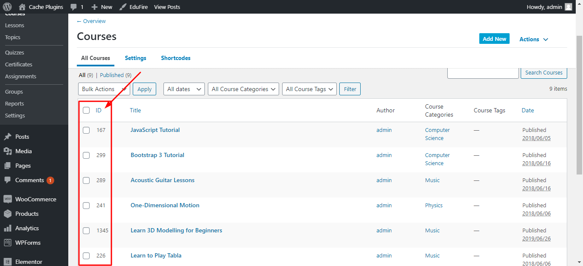Switch to the All Courses tab
583x266 pixels.
96,58
